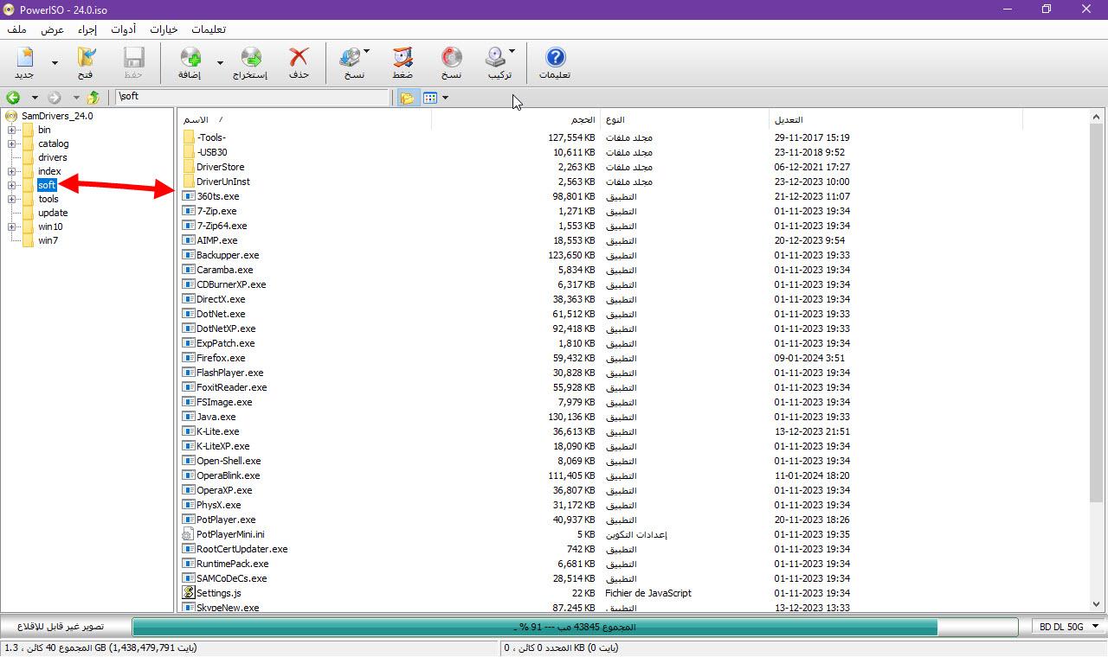Open the Help (تعليمات) question mark icon
Viewport: 1108px width, 657px height.
pyautogui.click(x=555, y=58)
